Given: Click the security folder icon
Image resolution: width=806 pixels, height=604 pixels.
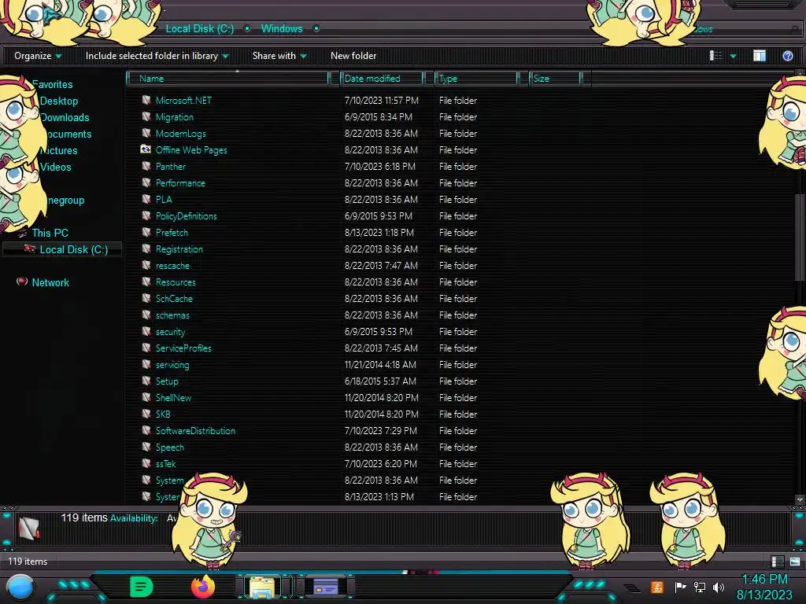Looking at the screenshot, I should click(146, 331).
